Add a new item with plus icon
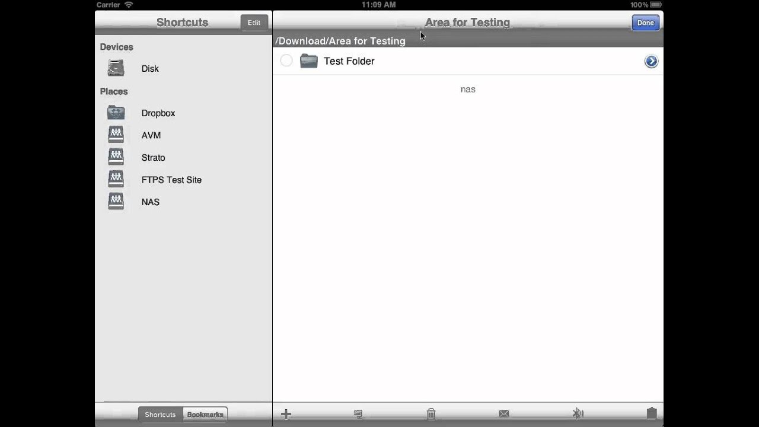 [286, 414]
